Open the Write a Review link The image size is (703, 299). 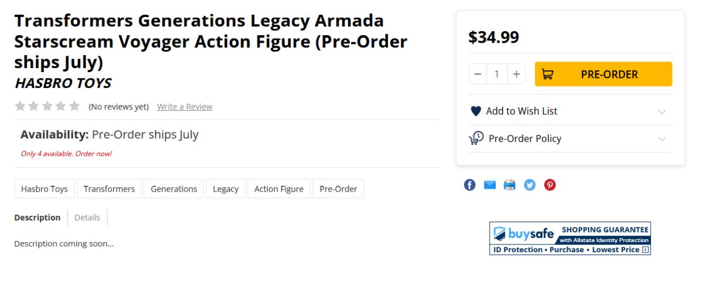[x=185, y=107]
